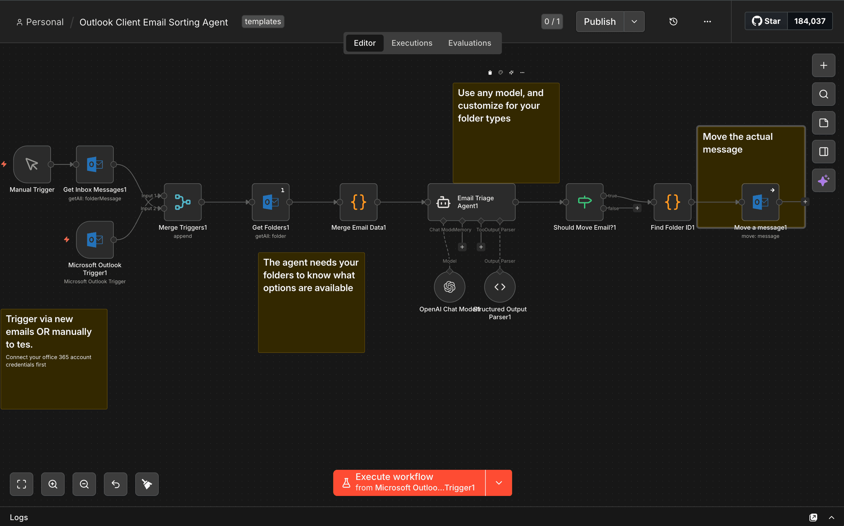Viewport: 844px width, 526px height.
Task: Toggle the side panel layout icon
Action: point(823,151)
